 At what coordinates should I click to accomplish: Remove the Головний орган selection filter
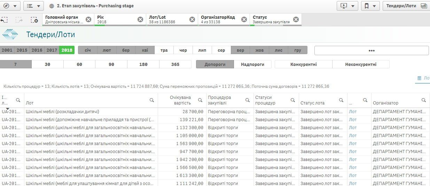[x=88, y=19]
